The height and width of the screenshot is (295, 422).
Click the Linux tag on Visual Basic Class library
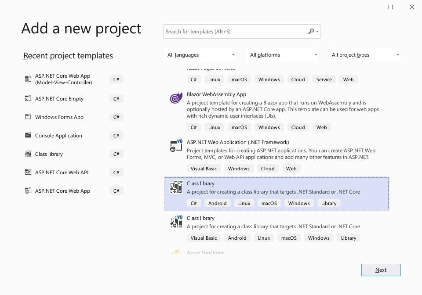click(264, 238)
